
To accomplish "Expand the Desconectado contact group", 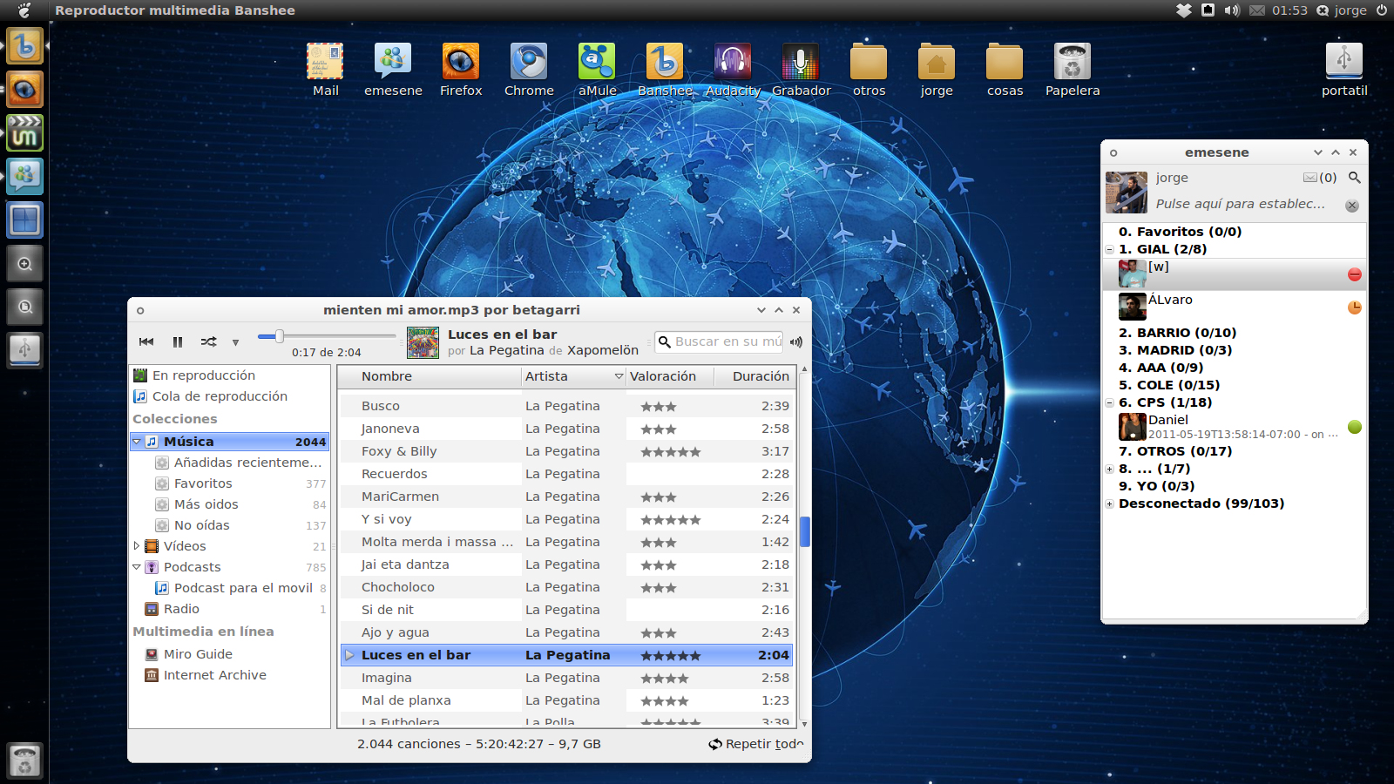I will 1109,504.
